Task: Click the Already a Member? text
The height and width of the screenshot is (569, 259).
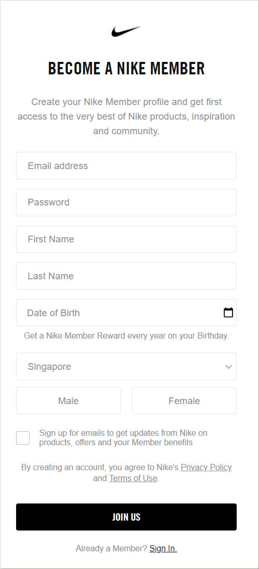Action: (x=111, y=548)
